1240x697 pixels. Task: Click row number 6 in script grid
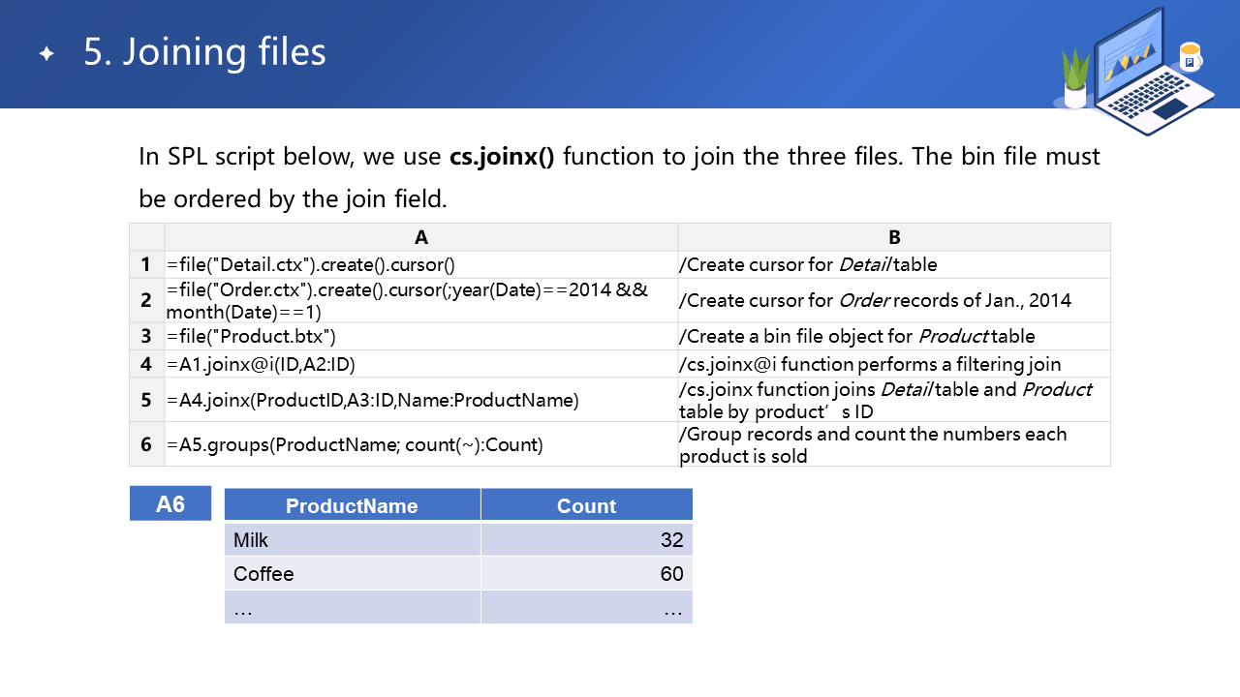coord(146,444)
